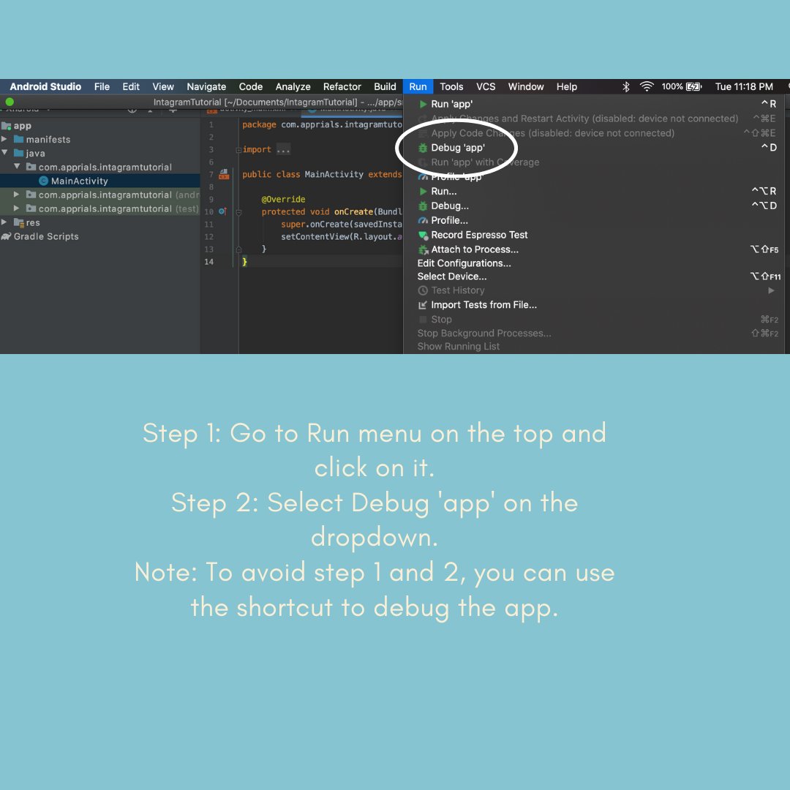Screen dimensions: 790x790
Task: Click the Test History clock icon
Action: (x=423, y=290)
